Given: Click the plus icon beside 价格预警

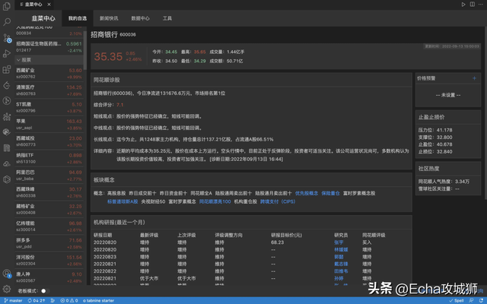Looking at the screenshot, I should tap(474, 78).
